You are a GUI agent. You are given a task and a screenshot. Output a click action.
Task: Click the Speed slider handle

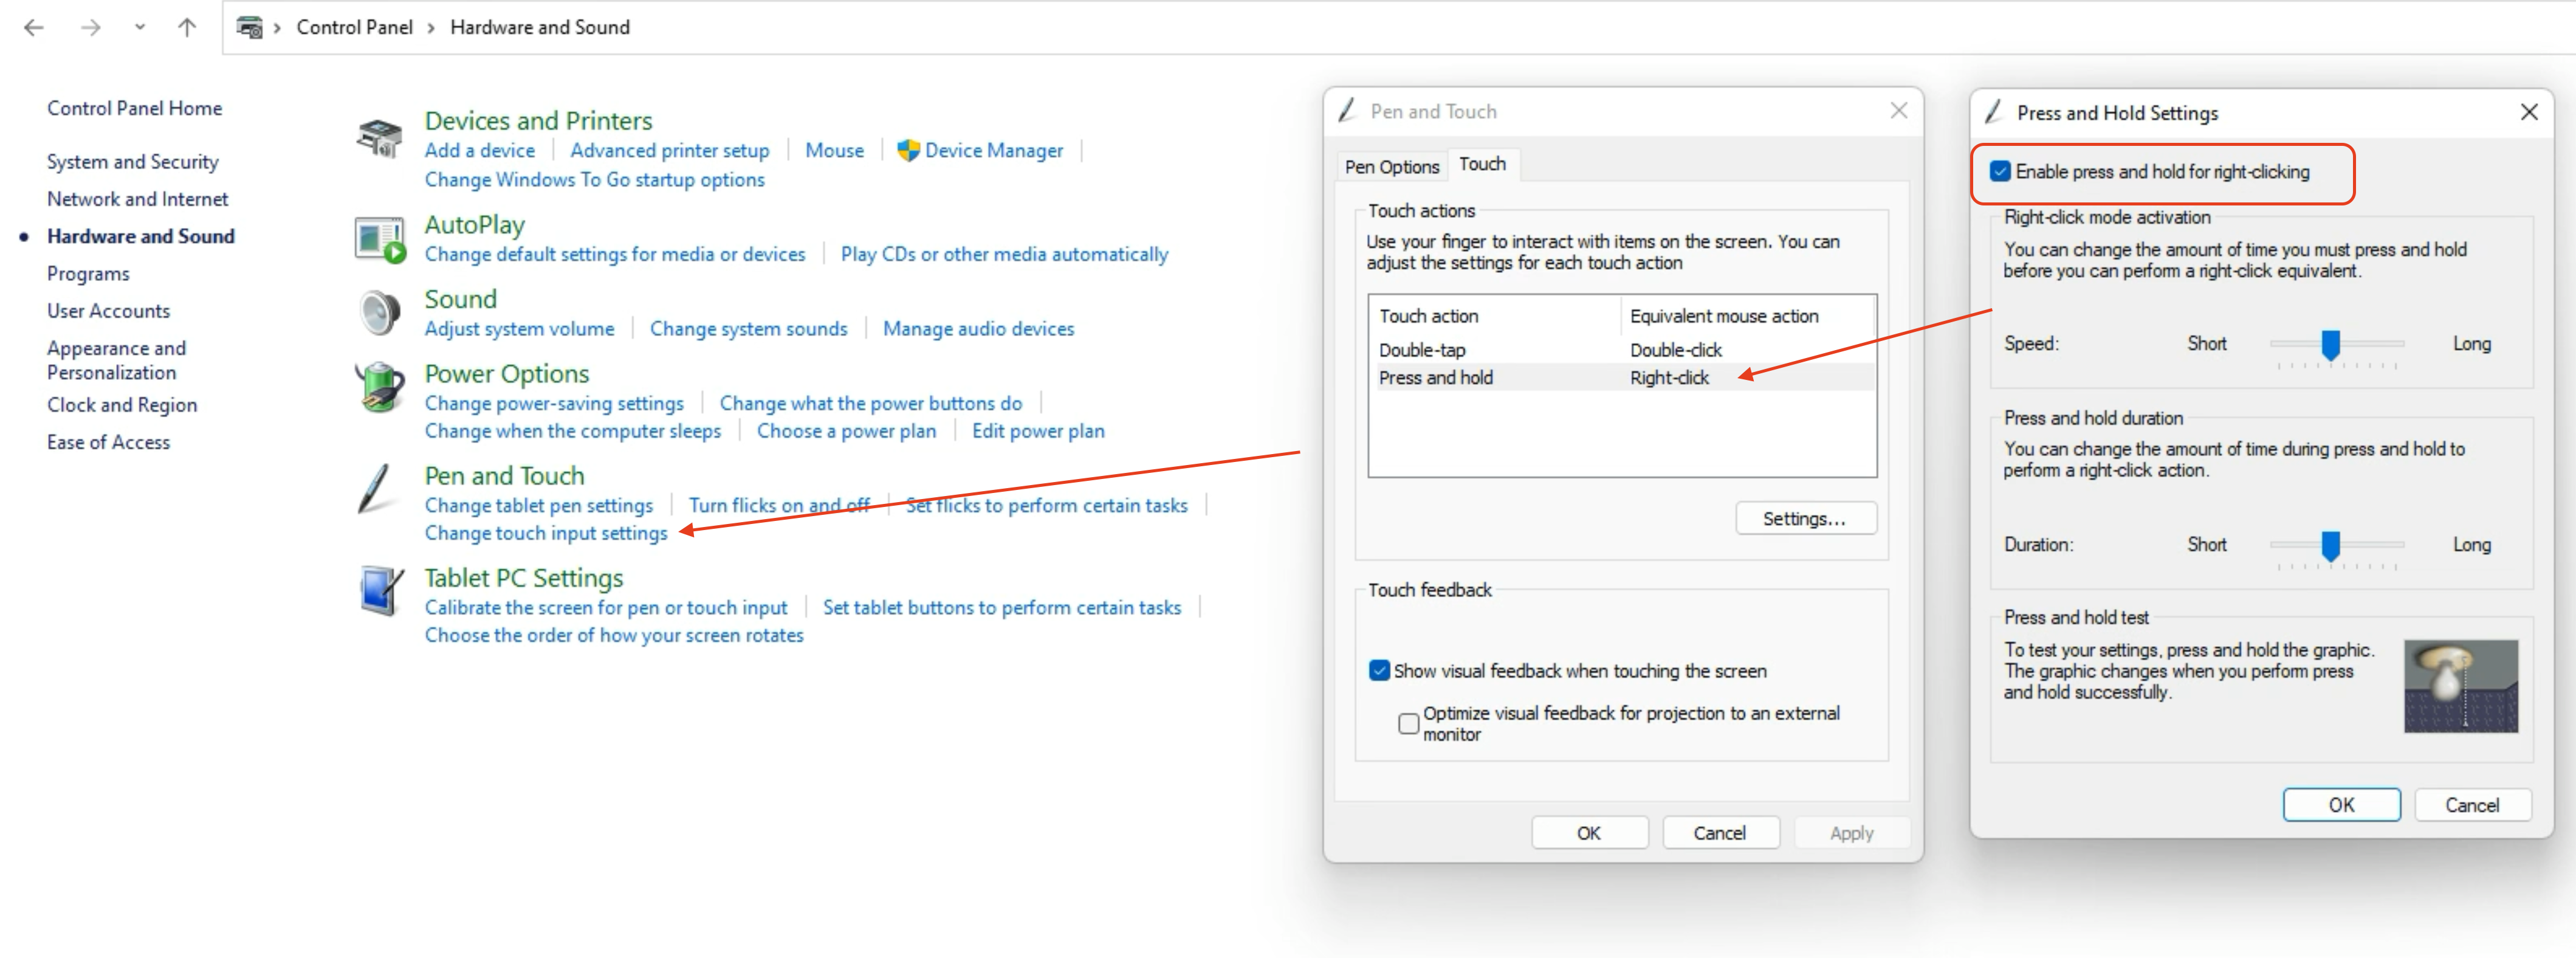(x=2330, y=345)
